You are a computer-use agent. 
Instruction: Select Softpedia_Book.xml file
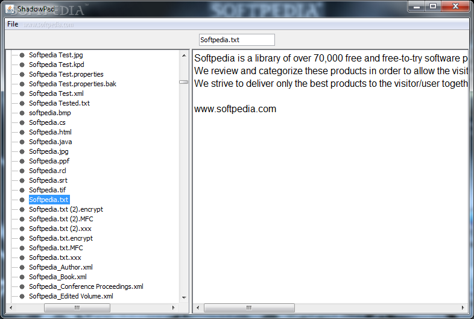pyautogui.click(x=58, y=277)
